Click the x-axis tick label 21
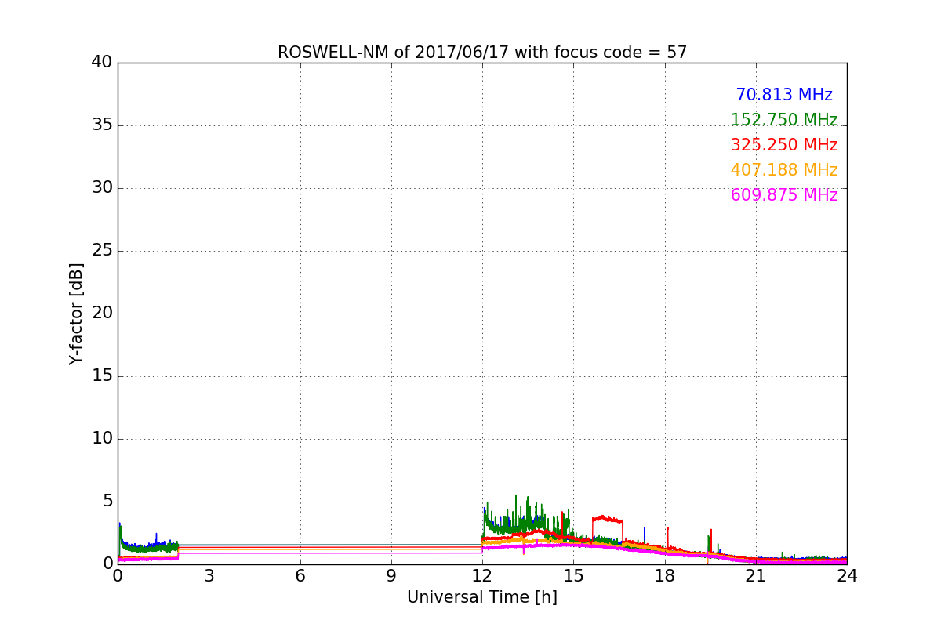Viewport: 941px width, 627px height. tap(756, 575)
